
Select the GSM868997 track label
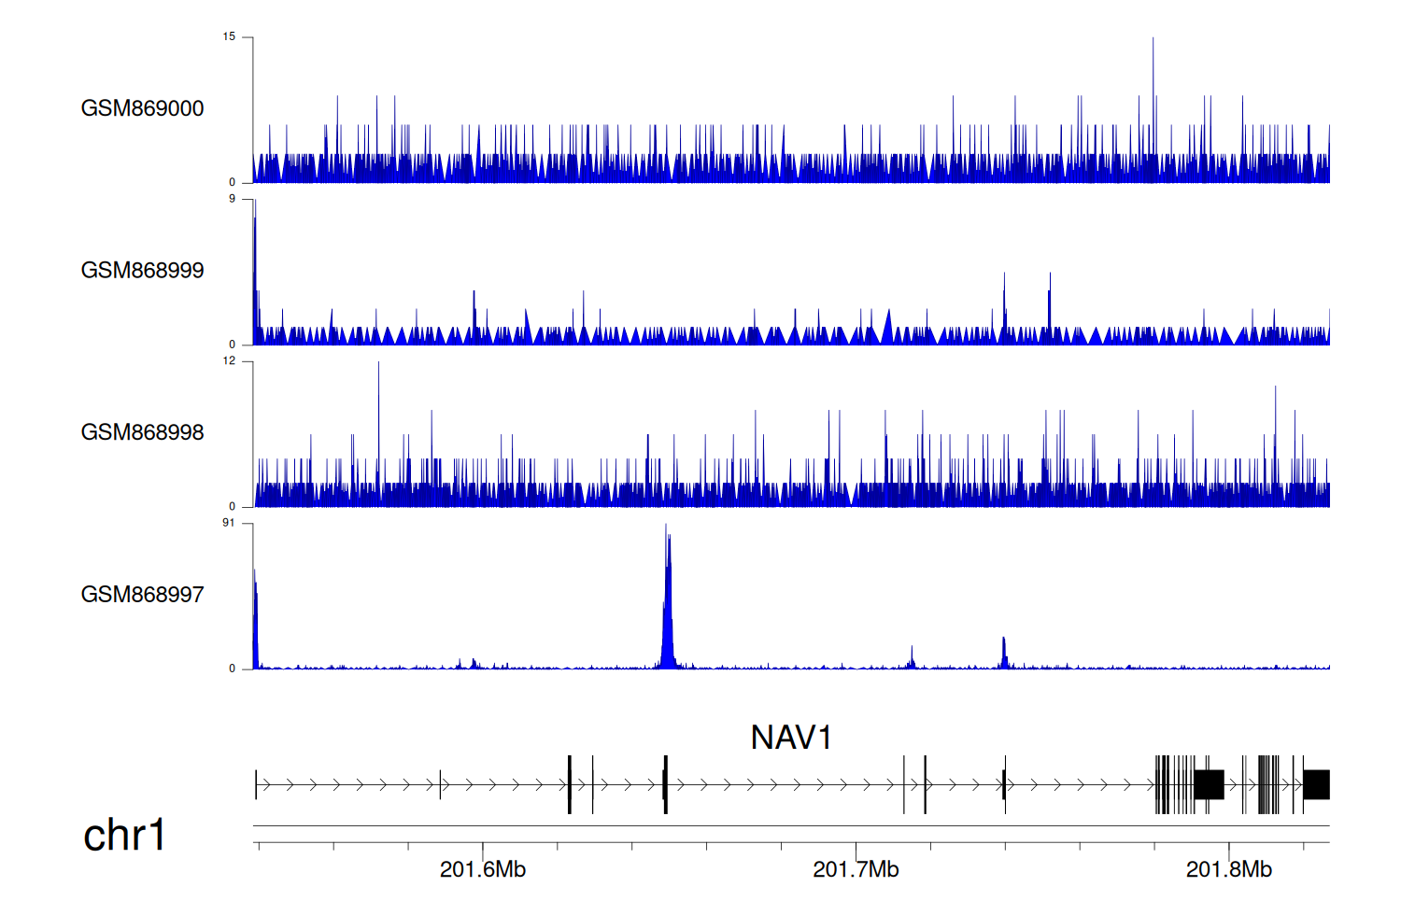point(142,595)
